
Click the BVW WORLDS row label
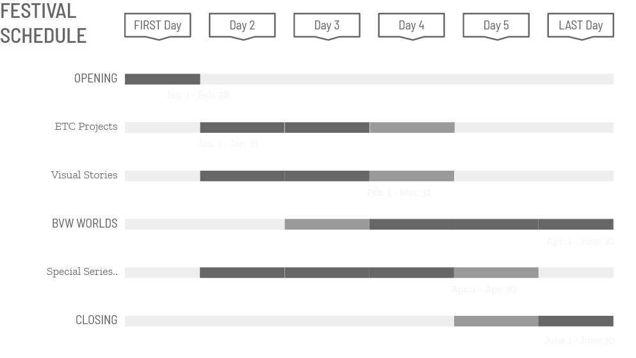[x=85, y=224]
